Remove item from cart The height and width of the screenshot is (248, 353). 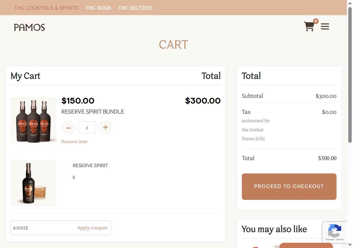[x=74, y=142]
